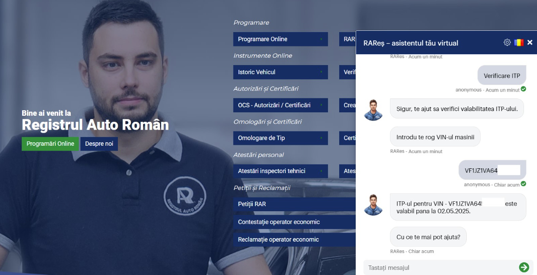Screen dimensions: 537x275
Task: Send the message with the green arrow
Action: (524, 267)
